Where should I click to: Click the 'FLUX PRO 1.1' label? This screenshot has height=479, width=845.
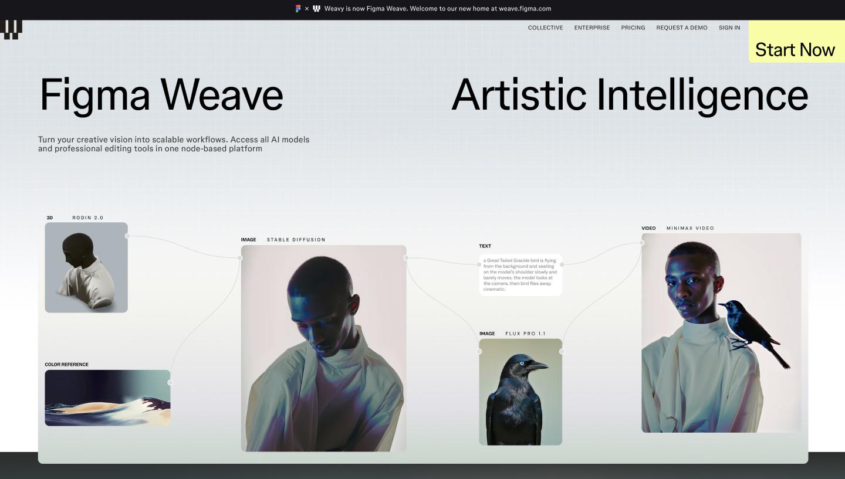point(525,334)
